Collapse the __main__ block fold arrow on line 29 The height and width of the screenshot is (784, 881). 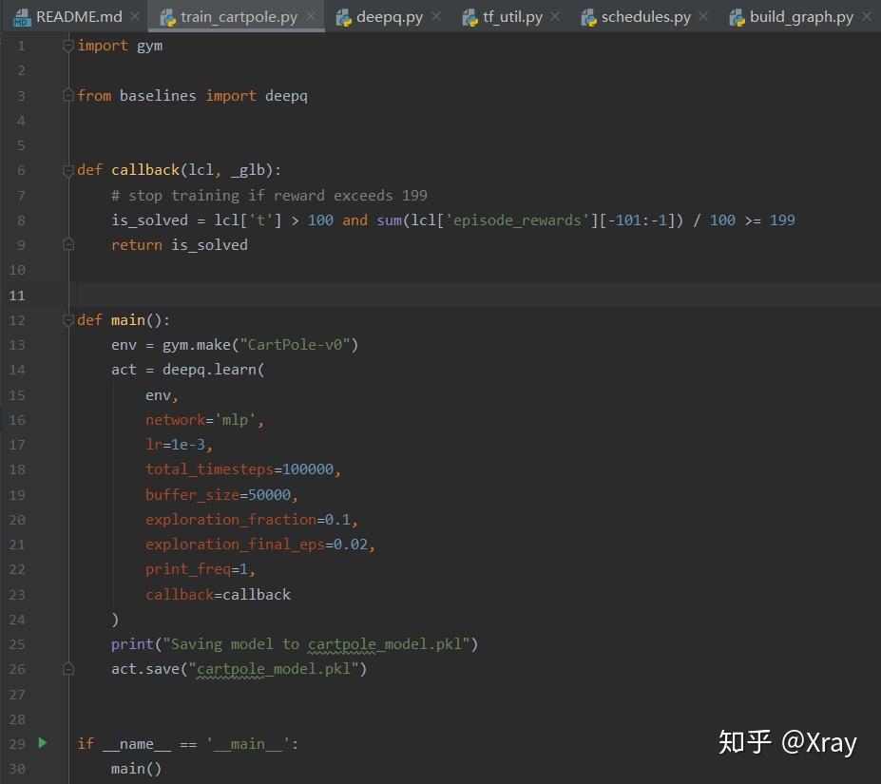67,741
